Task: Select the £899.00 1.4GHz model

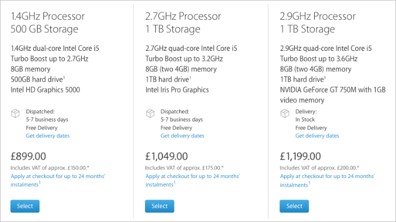Action: coord(25,206)
